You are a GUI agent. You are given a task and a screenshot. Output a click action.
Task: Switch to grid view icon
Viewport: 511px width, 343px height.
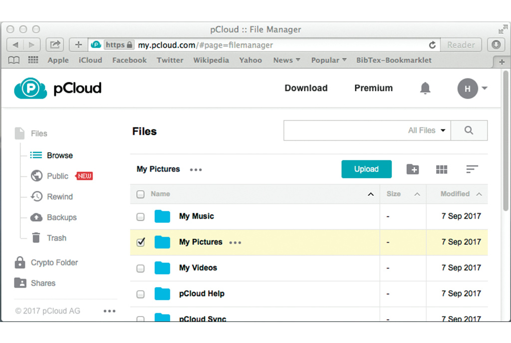point(442,169)
